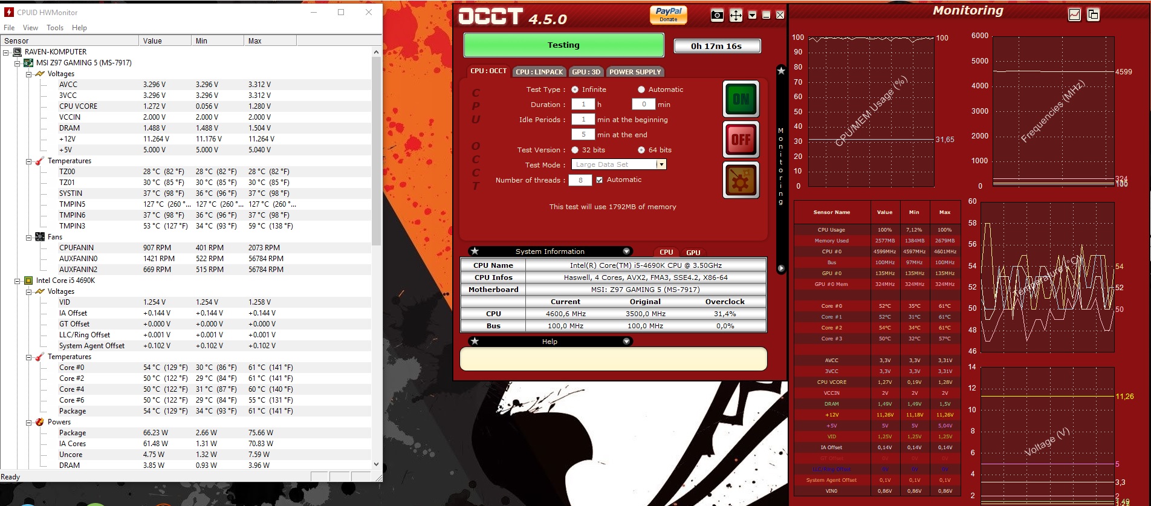1151x506 pixels.
Task: Click the star atop the vertical Monitoring strip
Action: (781, 71)
